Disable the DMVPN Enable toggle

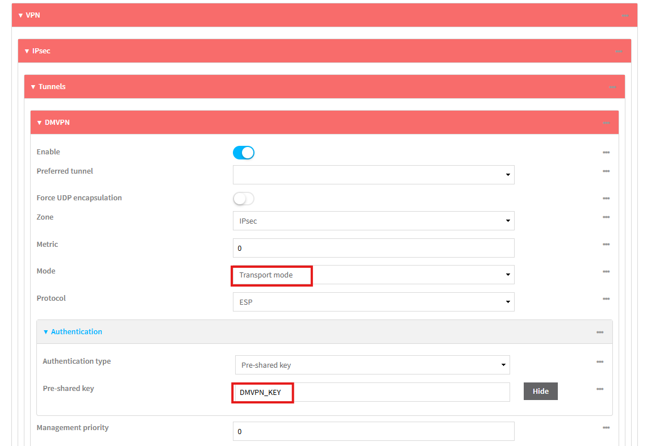click(243, 153)
